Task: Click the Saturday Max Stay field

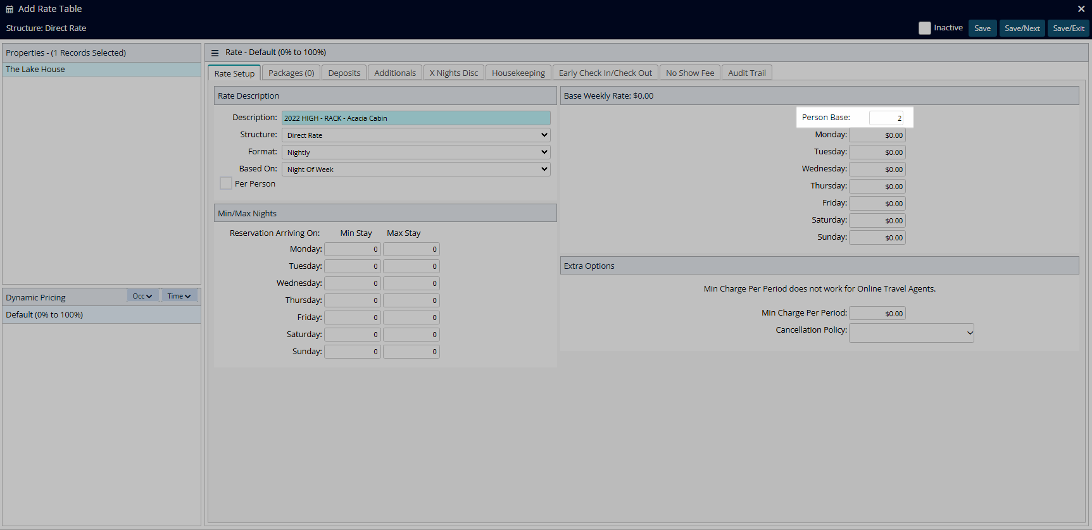Action: (x=411, y=335)
